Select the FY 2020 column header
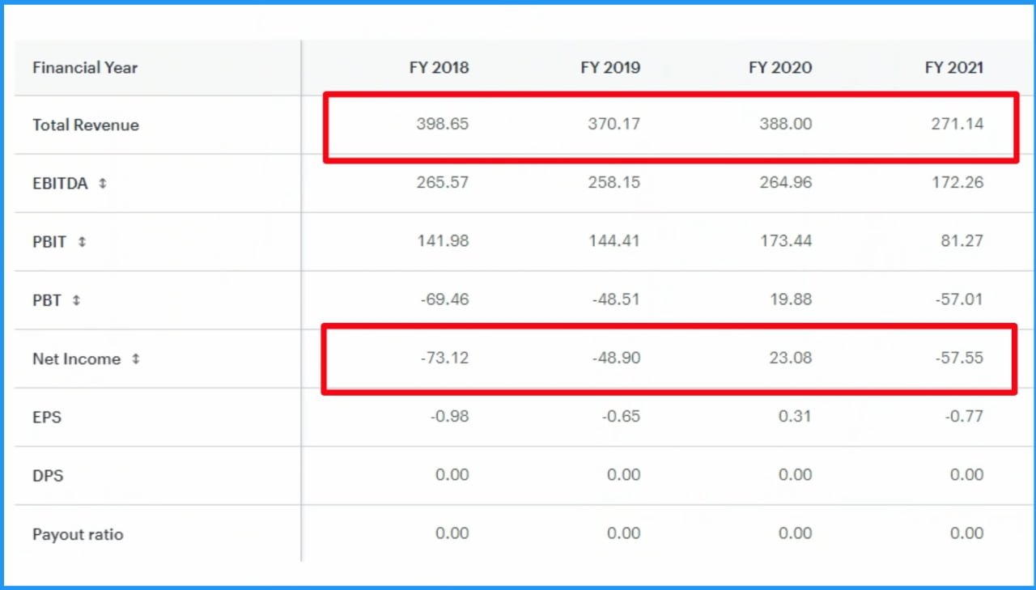The image size is (1036, 590). [780, 68]
